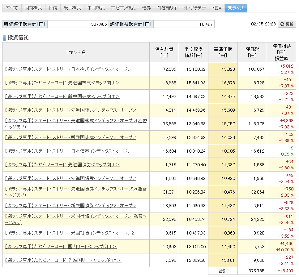Open たわらノーロード 先進国株式 fund link
The height and width of the screenshot is (277, 299).
[62, 83]
